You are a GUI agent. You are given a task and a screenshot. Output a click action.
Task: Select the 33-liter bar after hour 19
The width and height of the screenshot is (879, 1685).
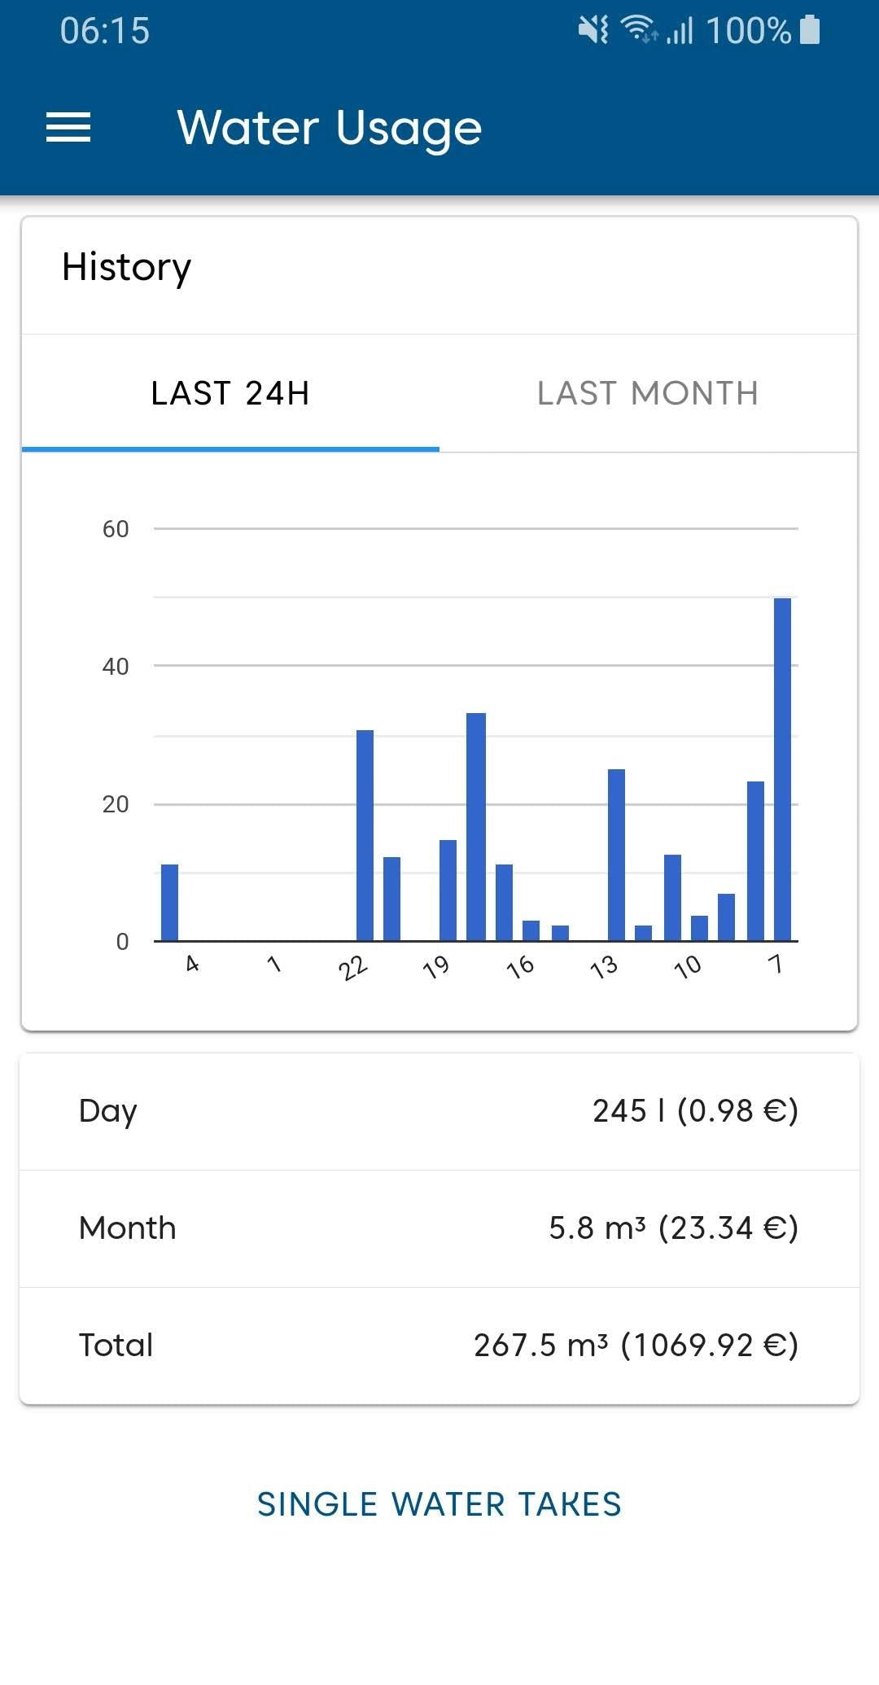click(x=476, y=826)
